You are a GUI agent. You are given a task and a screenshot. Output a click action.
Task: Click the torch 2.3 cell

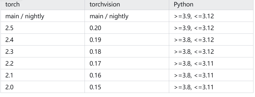pyautogui.click(x=43, y=51)
